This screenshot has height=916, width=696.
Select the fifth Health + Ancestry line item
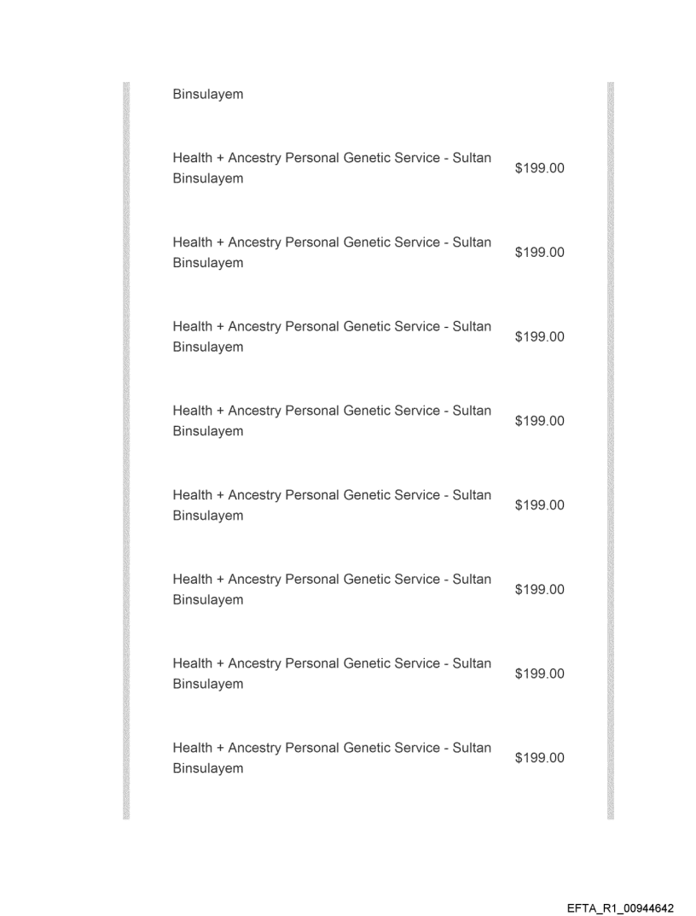click(x=331, y=505)
